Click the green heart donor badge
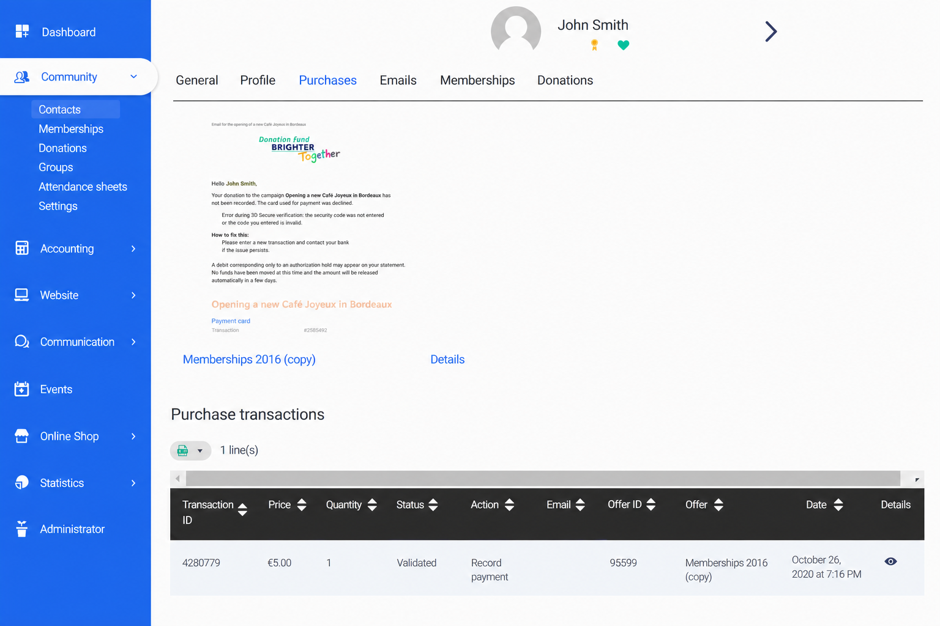 [623, 45]
